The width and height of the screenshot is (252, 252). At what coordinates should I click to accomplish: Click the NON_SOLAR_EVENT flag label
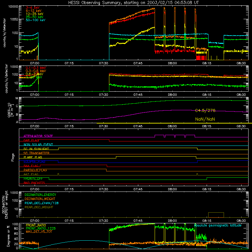tap(38, 145)
